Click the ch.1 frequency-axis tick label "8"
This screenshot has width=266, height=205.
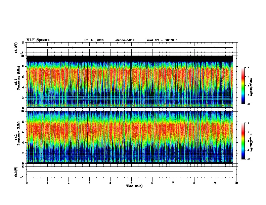tap(24, 66)
